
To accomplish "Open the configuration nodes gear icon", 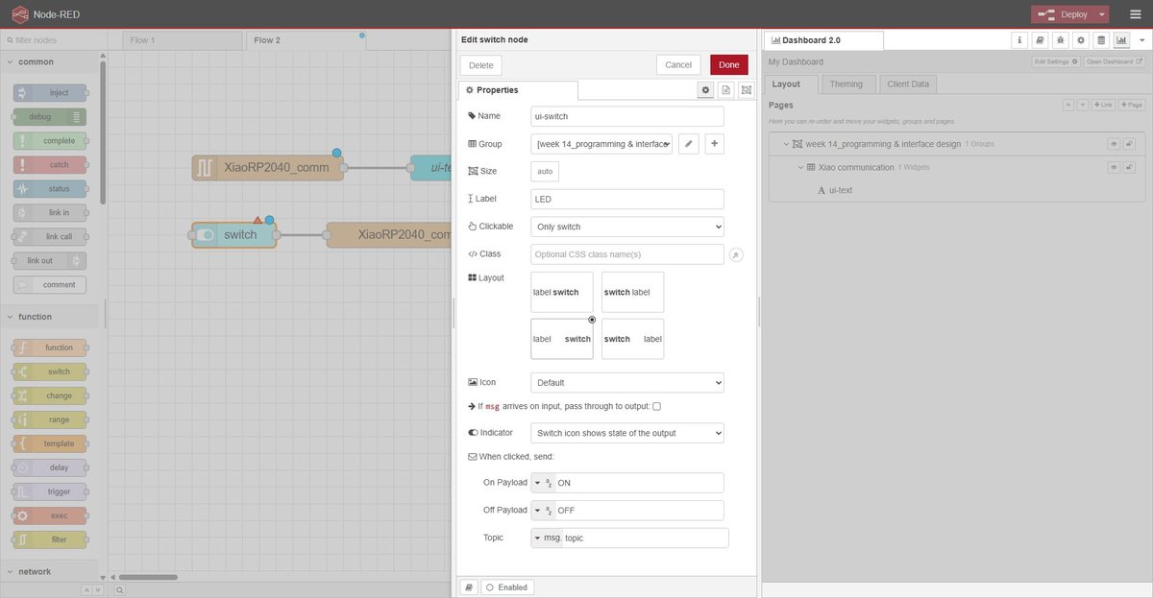I will 1081,40.
